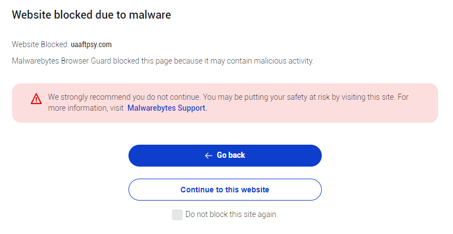Open the Malwarebytes Support link
Screen dimensions: 453x234
pyautogui.click(x=167, y=108)
